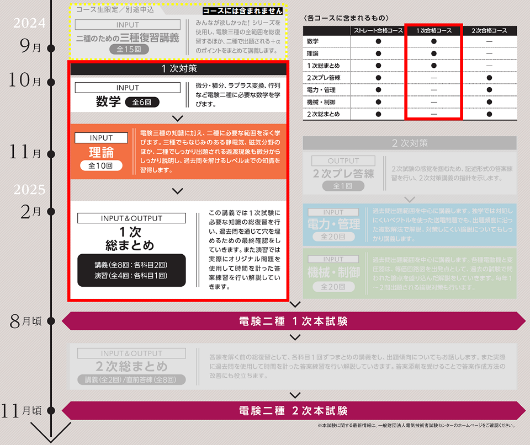The image size is (530, 445).
Task: Select the 1次合格コース column header
Action: [x=433, y=31]
